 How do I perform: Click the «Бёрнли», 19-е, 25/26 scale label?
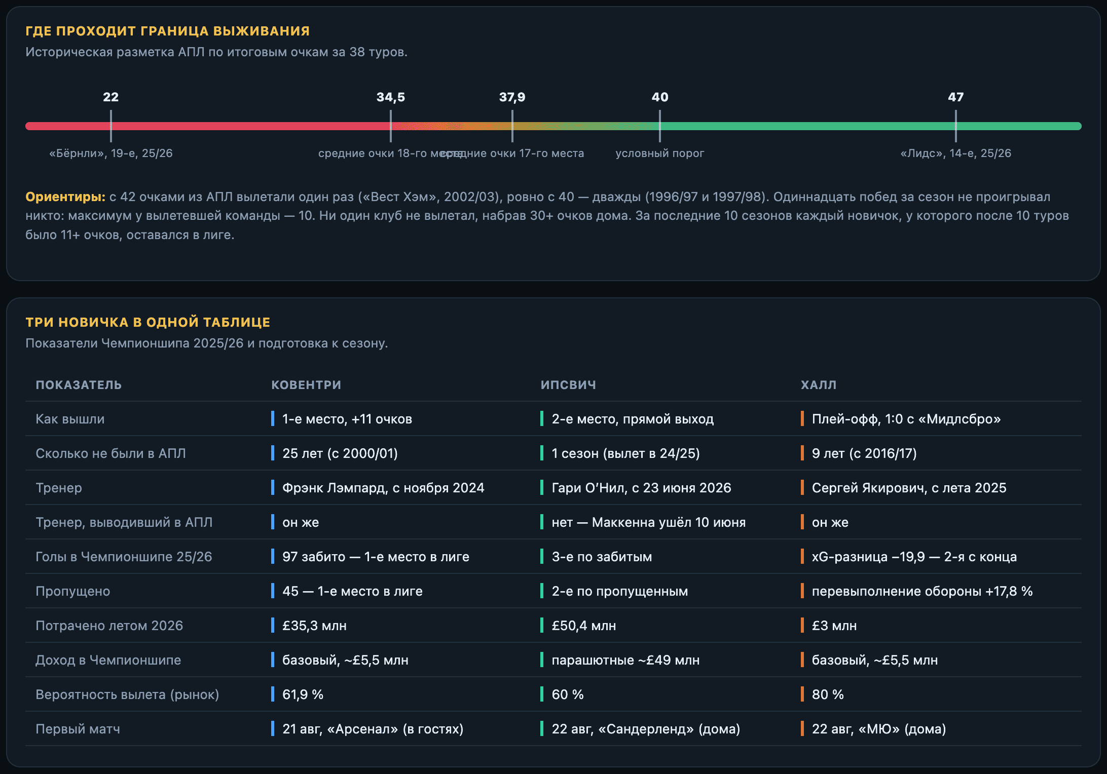[111, 153]
